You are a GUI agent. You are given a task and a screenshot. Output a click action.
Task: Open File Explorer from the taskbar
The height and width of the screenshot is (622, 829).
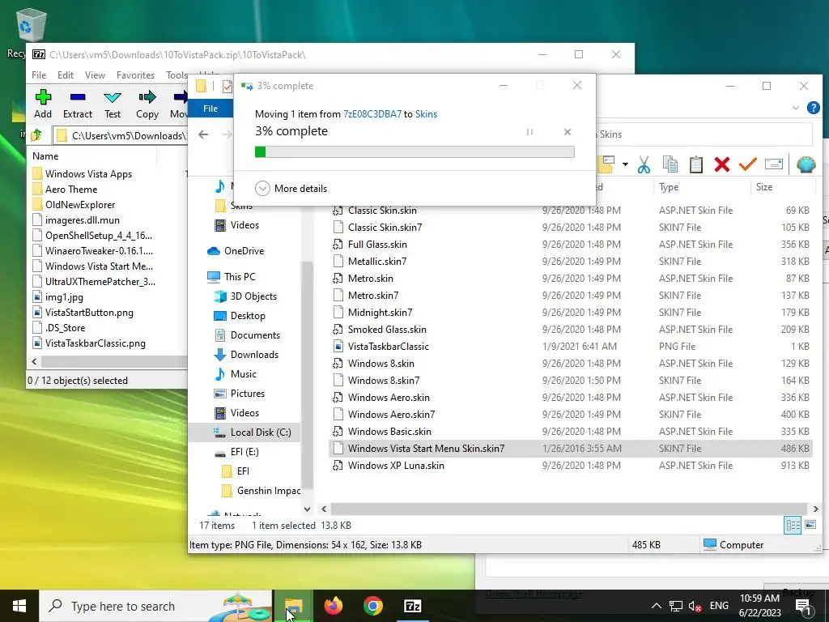pos(293,606)
